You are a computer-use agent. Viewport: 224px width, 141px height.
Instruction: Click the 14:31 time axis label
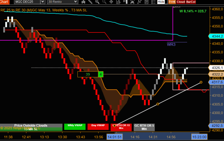153,137
